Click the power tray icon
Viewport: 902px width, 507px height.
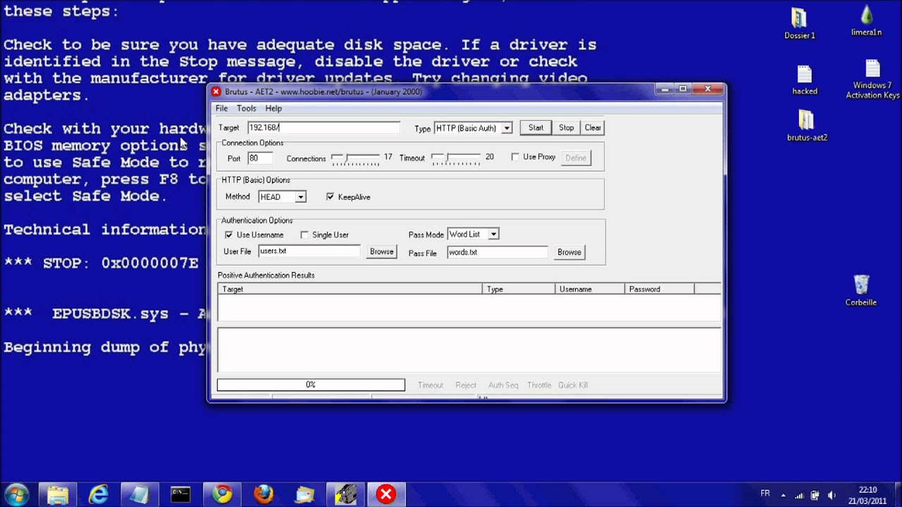(x=815, y=495)
